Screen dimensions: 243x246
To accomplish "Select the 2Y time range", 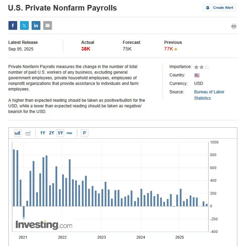I will click(52, 133).
